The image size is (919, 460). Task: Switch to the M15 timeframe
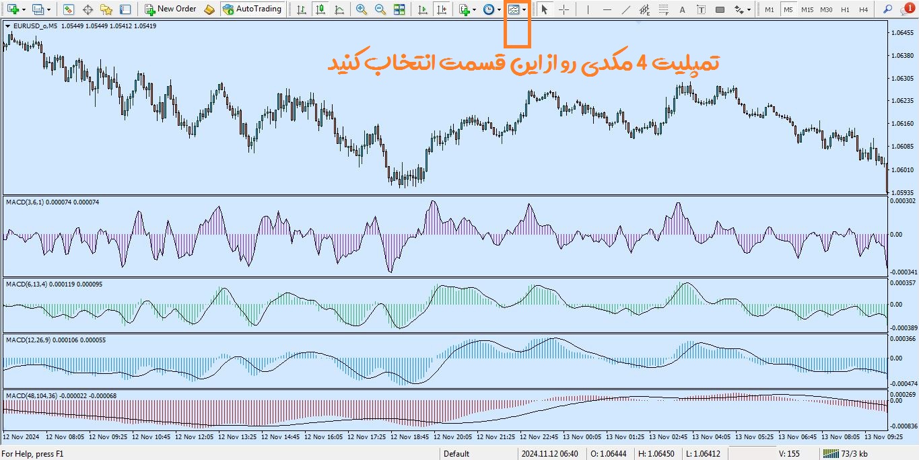click(807, 9)
